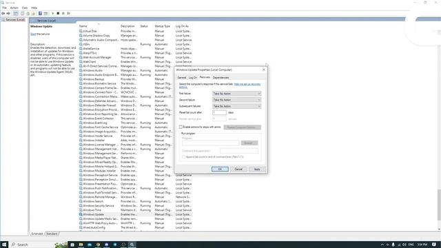441x248 pixels.
Task: Close the Windows Update Properties dialog
Action: pyautogui.click(x=264, y=70)
